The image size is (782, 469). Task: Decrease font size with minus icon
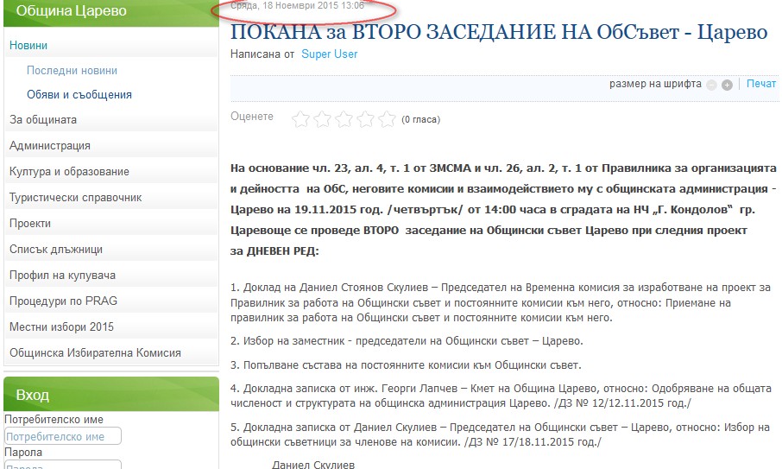click(712, 85)
